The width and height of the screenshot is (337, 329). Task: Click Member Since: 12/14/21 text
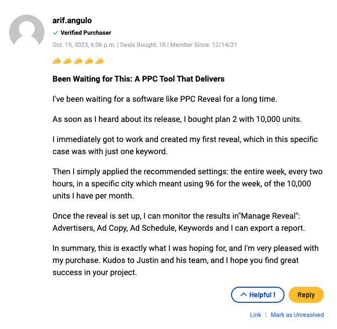pyautogui.click(x=203, y=45)
